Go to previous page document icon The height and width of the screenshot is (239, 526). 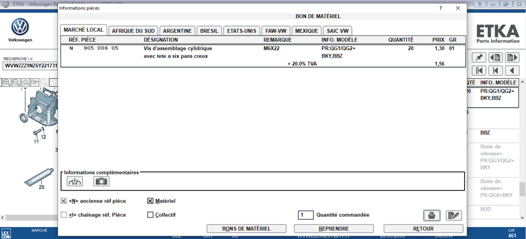point(496,57)
